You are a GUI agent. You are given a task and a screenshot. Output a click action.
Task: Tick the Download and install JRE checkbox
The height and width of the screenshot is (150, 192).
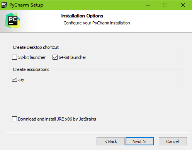tap(14, 119)
